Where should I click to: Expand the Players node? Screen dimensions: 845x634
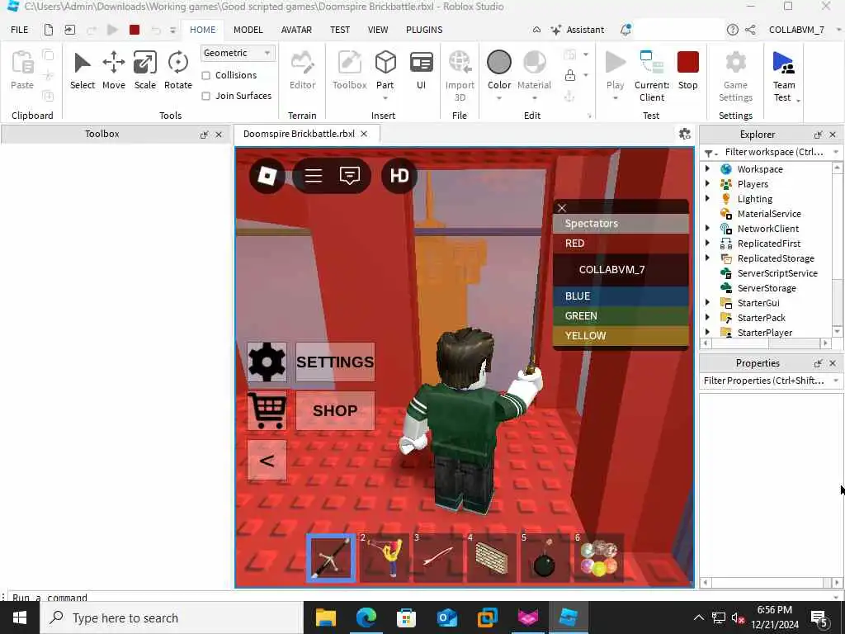(x=707, y=184)
